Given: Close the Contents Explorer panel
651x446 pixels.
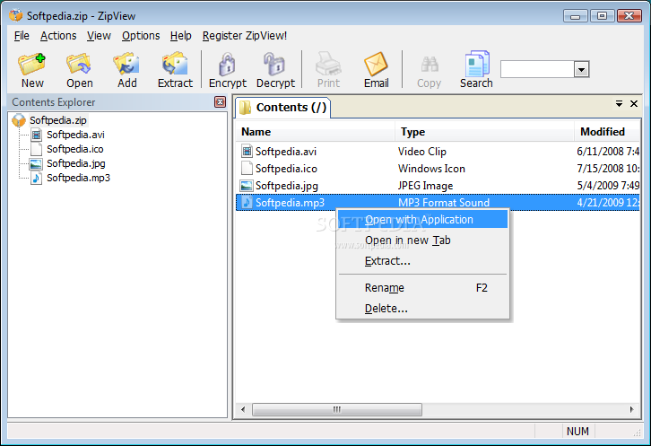Looking at the screenshot, I should coord(220,101).
